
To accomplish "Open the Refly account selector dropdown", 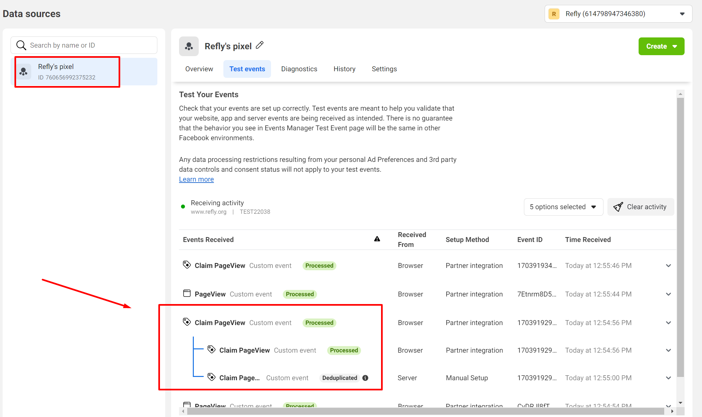I will click(618, 14).
